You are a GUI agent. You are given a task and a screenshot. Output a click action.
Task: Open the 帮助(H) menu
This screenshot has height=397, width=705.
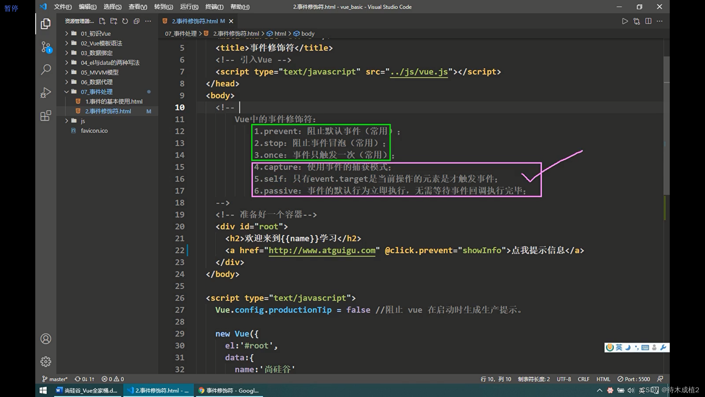point(240,7)
